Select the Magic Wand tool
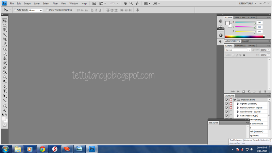 5,35
